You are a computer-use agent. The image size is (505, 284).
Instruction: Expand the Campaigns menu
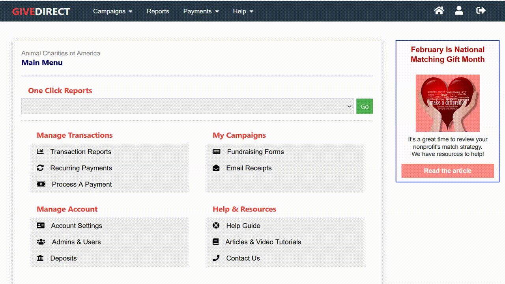pyautogui.click(x=113, y=11)
